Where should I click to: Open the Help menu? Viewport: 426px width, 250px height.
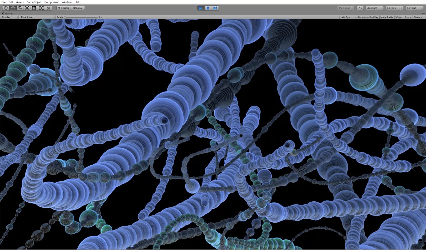pyautogui.click(x=77, y=2)
